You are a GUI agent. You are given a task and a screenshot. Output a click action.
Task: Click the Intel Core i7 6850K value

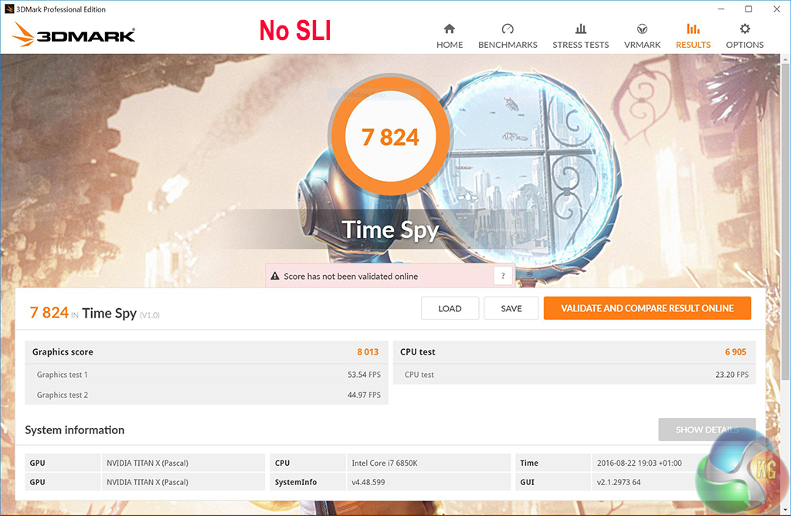click(385, 463)
